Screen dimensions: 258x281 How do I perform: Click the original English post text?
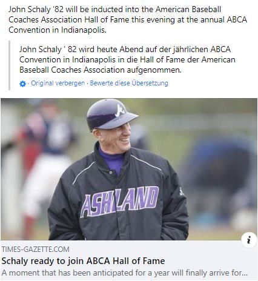(x=128, y=20)
